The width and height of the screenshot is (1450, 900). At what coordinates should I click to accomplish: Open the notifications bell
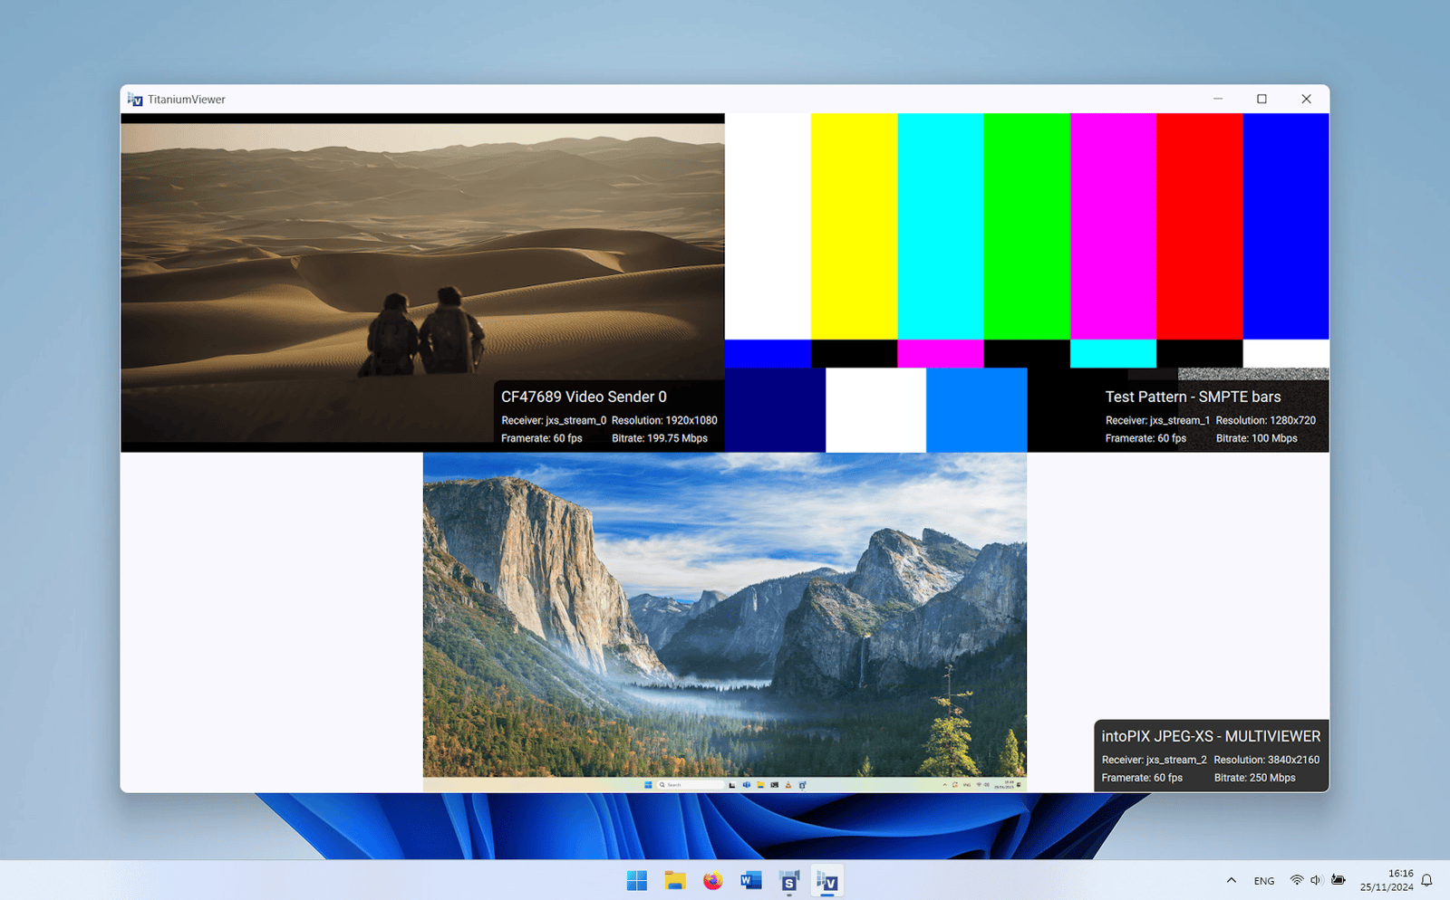coord(1426,880)
